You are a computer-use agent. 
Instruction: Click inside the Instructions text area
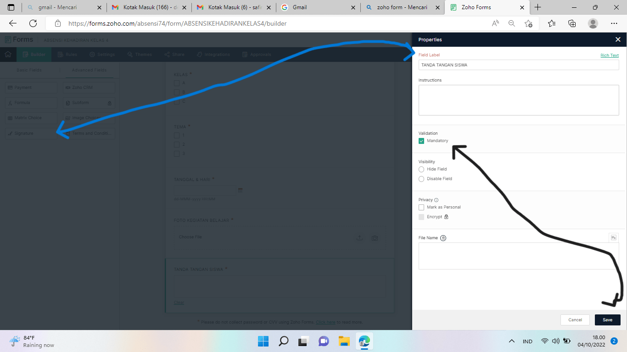(x=519, y=100)
